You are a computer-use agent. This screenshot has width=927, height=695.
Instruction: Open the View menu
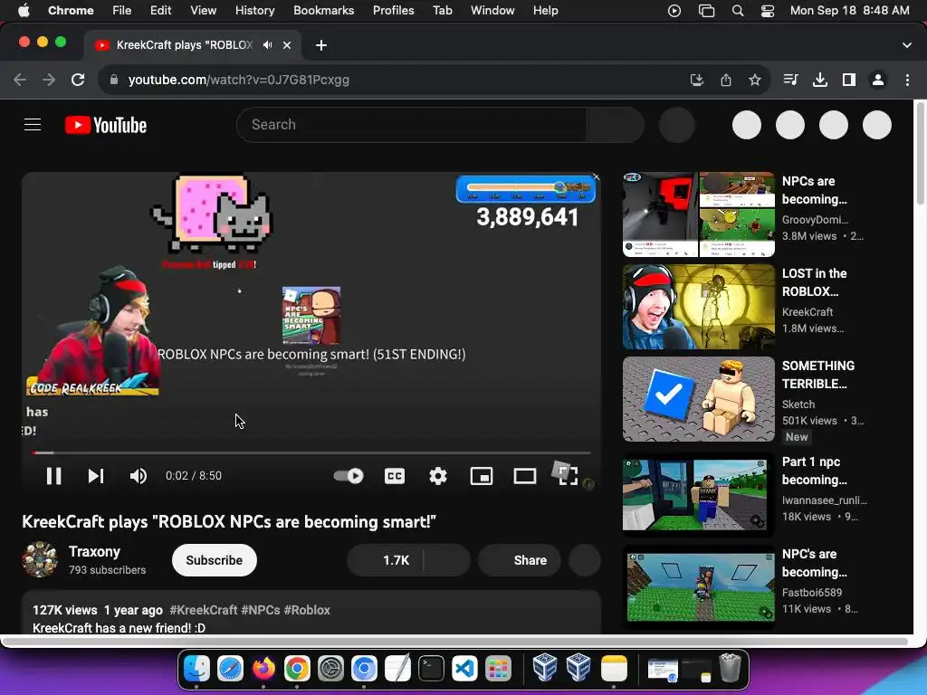click(203, 11)
